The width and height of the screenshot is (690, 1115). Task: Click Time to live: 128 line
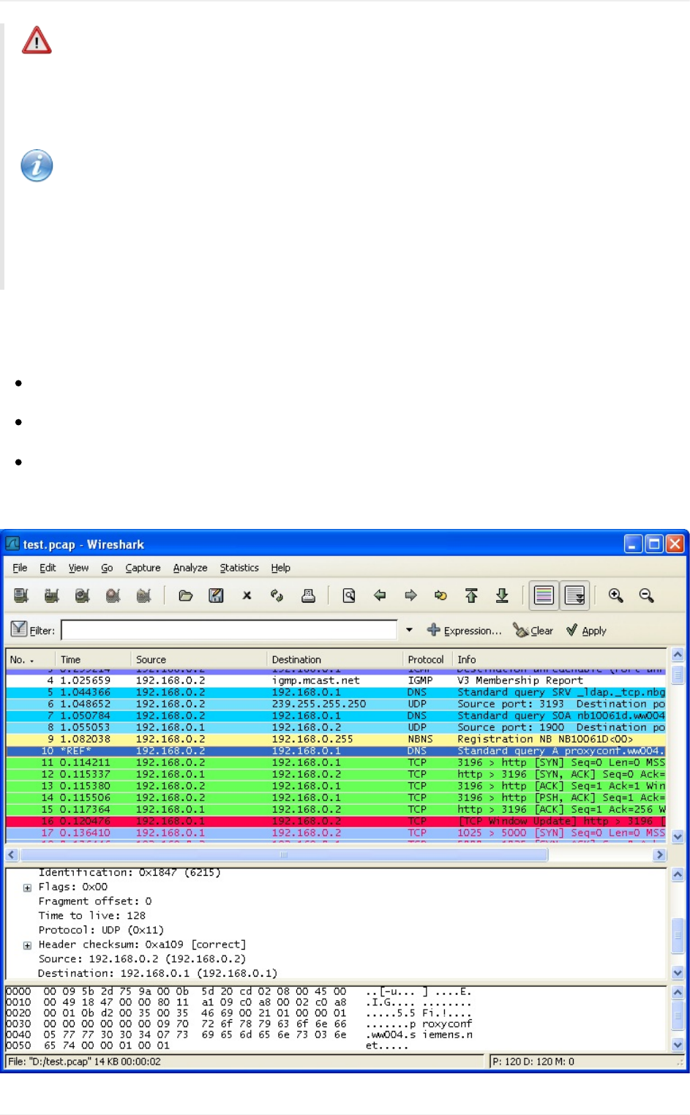pos(92,916)
